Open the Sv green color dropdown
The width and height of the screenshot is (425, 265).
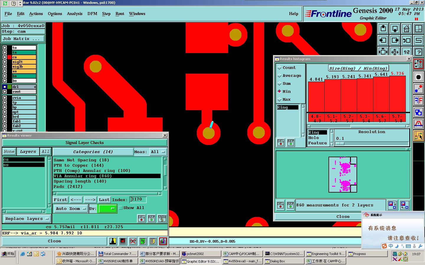(107, 208)
